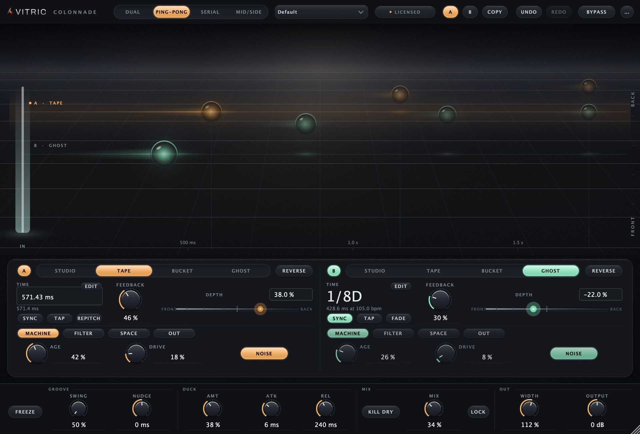The image size is (640, 434).
Task: Open SPACE section of delay B
Action: (438, 333)
